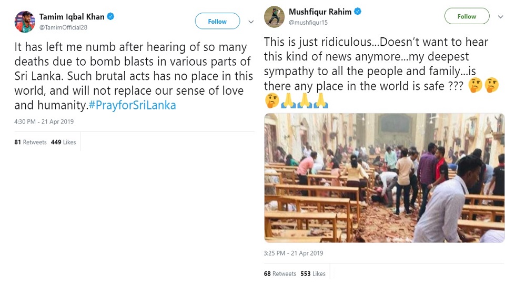This screenshot has height=284, width=505.
Task: Open the @TamimOfficial28 handle
Action: (63, 26)
